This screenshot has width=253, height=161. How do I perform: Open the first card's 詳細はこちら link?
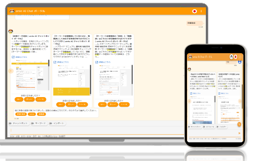[21, 57]
